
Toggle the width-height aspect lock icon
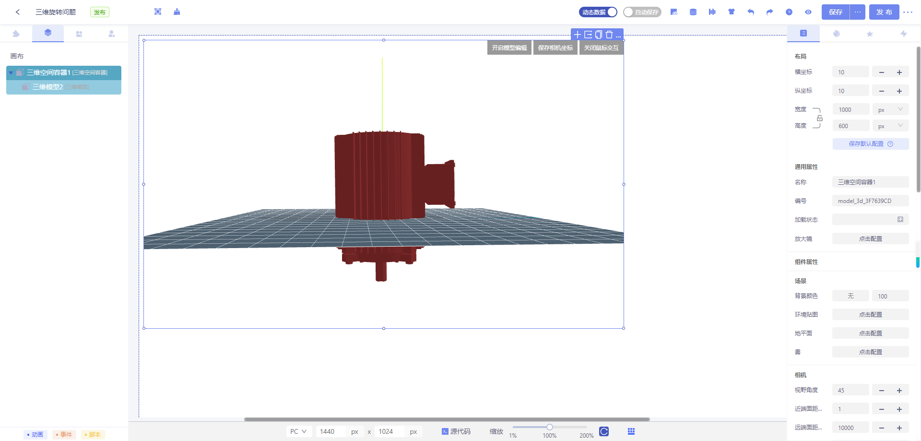pyautogui.click(x=820, y=118)
